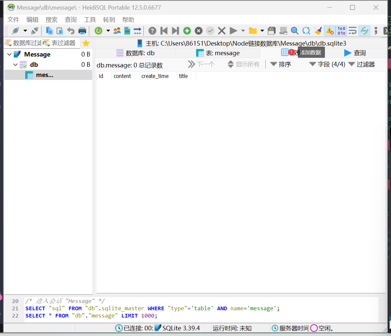Toggle word wrap icon
This screenshot has width=391, height=336.
tap(353, 31)
